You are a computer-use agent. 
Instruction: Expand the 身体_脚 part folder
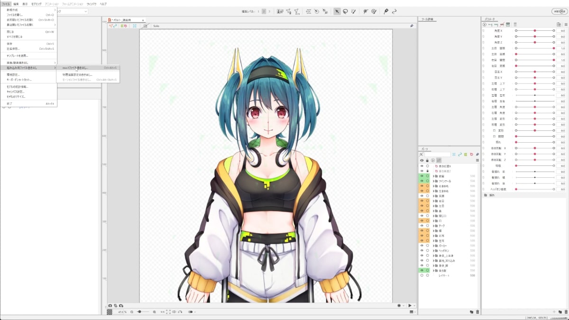433,265
